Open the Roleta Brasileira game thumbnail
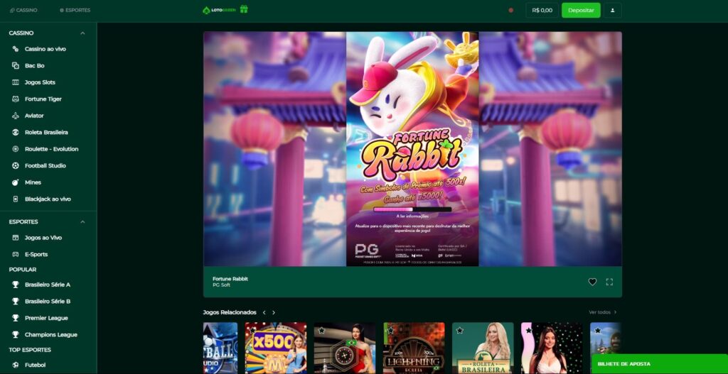Screen dimensions: 728x374 (483, 348)
